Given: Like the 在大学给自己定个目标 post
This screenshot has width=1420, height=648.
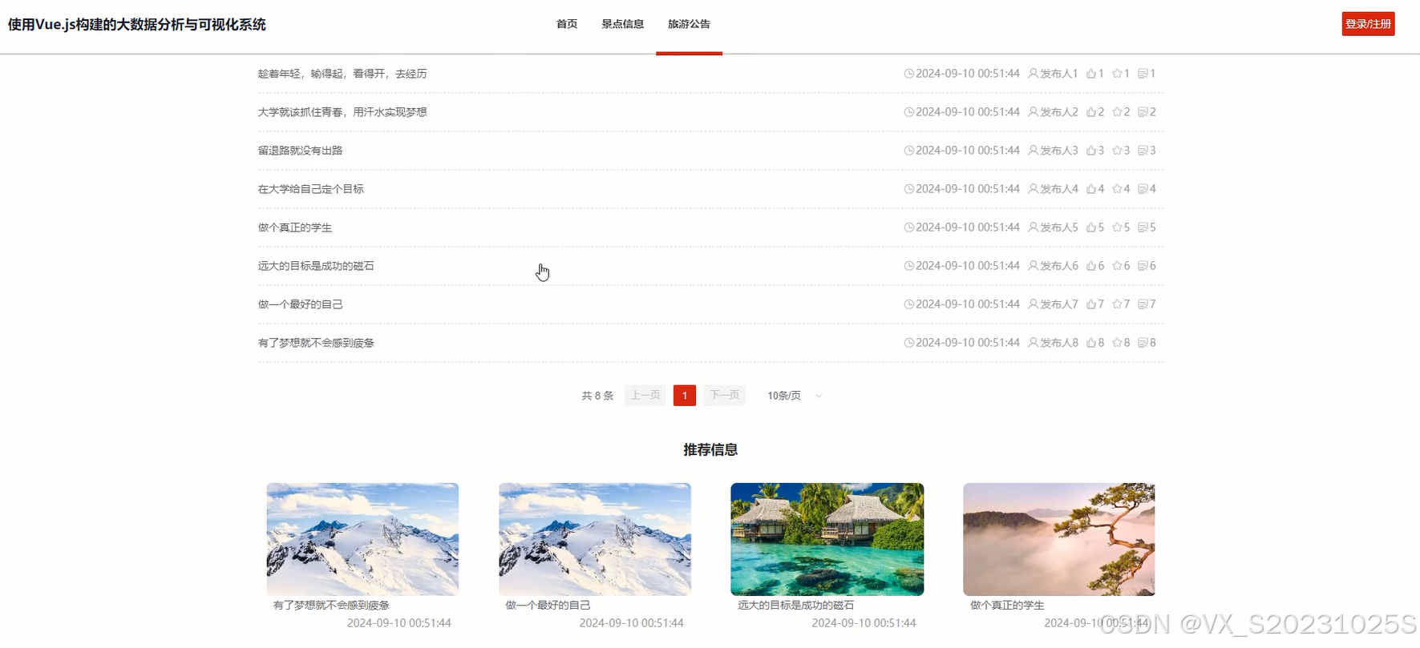Looking at the screenshot, I should coord(1091,189).
